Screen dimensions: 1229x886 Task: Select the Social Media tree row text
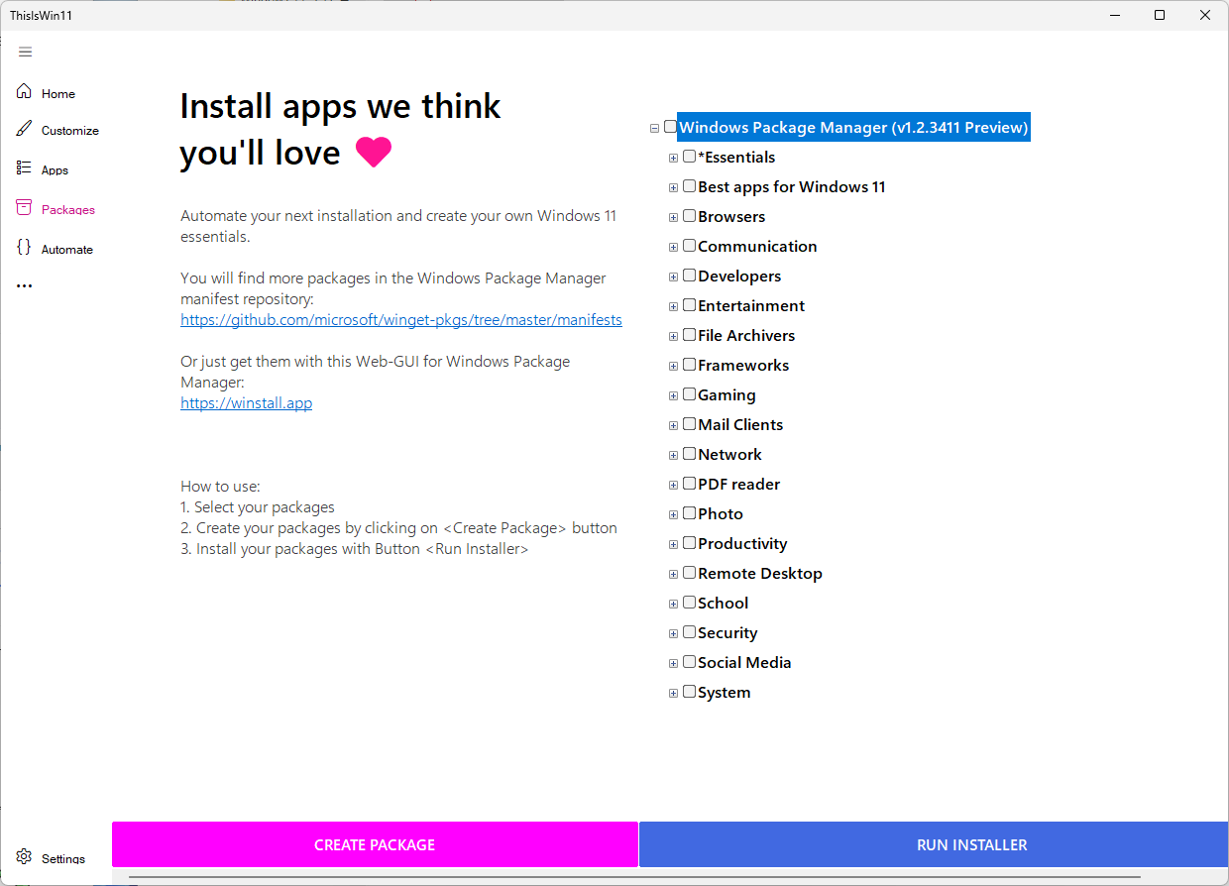[744, 662]
